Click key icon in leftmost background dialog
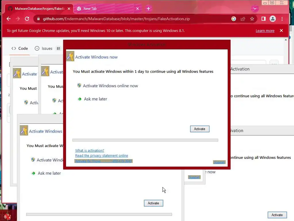Viewport: 294px width, 221px height. coord(17,73)
